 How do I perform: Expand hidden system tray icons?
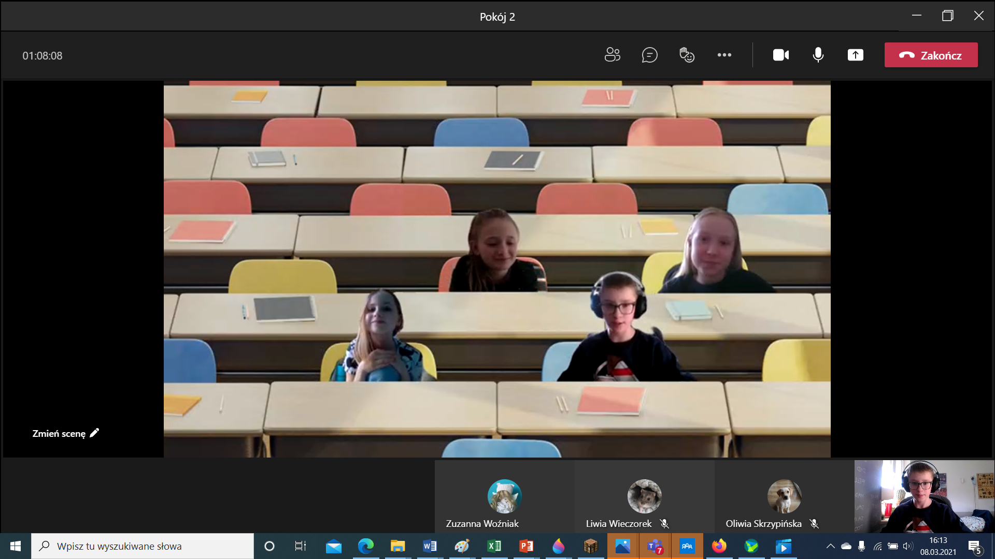click(830, 546)
